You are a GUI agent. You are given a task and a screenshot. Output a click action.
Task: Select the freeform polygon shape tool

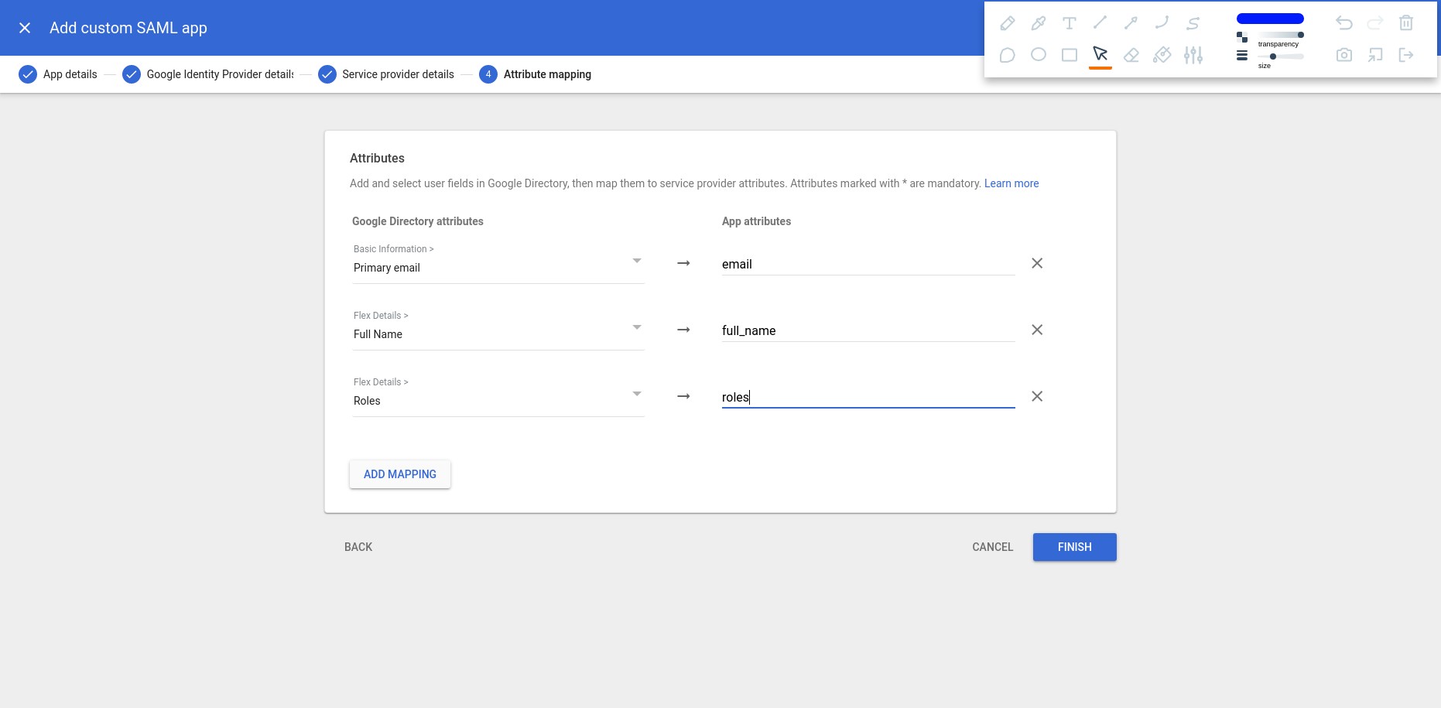[x=1007, y=55]
